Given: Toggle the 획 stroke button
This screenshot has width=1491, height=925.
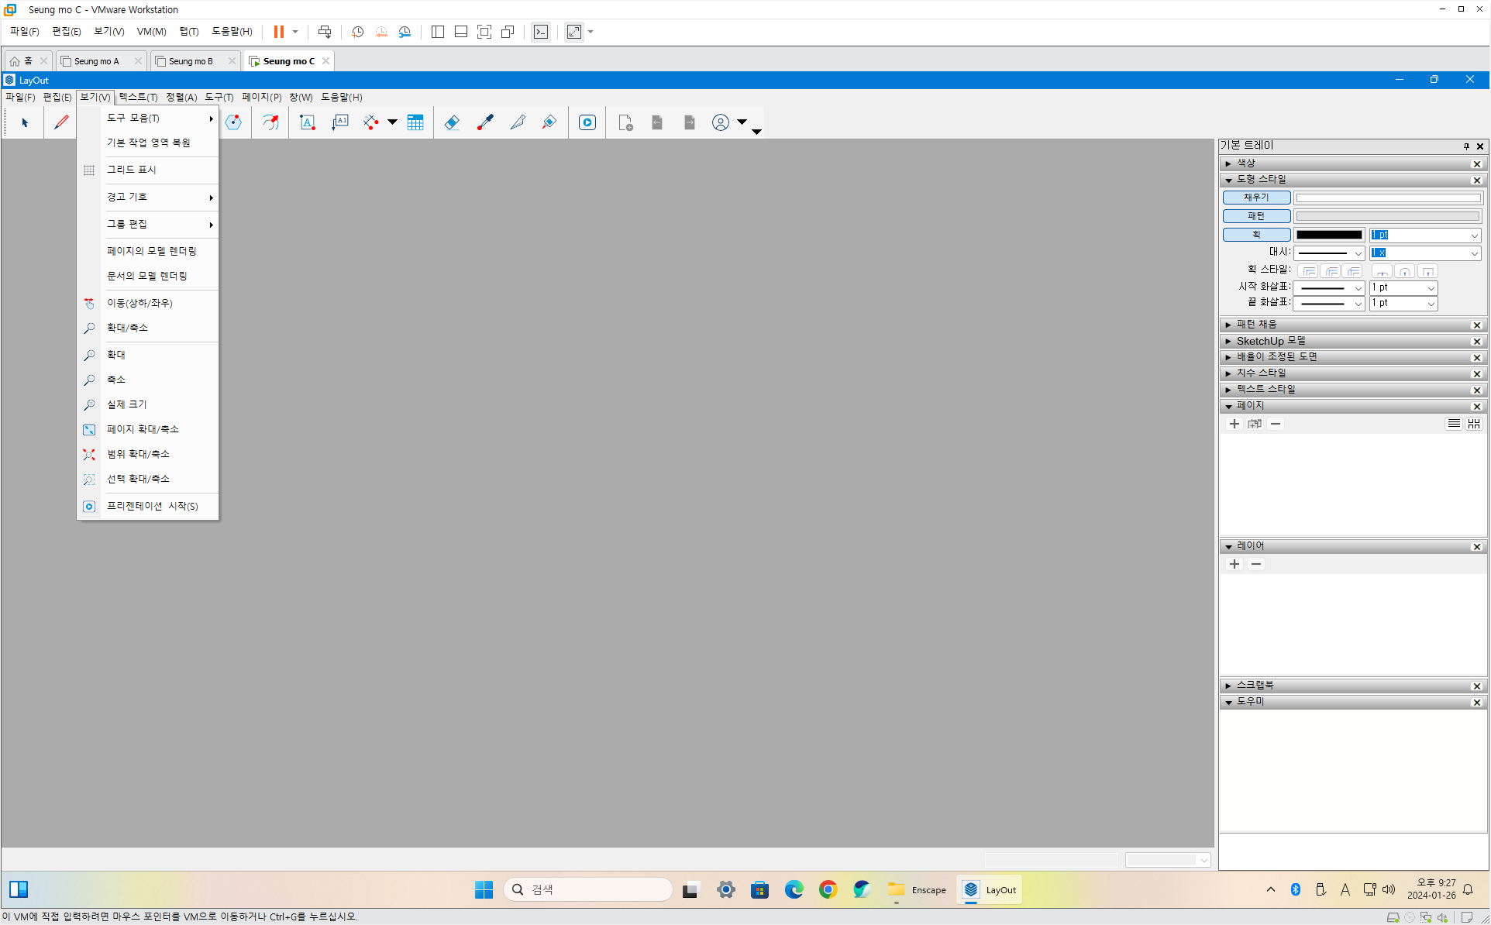Looking at the screenshot, I should pos(1256,235).
